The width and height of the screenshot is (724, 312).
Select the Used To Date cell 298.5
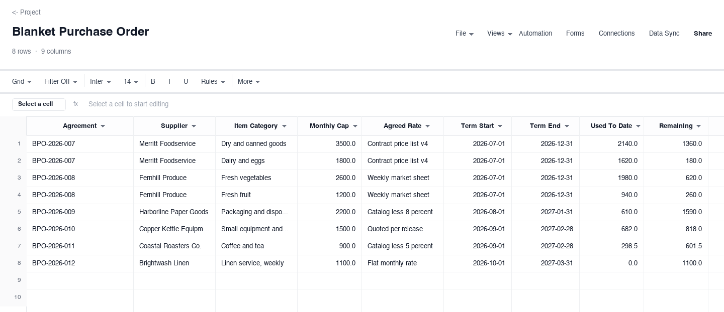tap(612, 246)
